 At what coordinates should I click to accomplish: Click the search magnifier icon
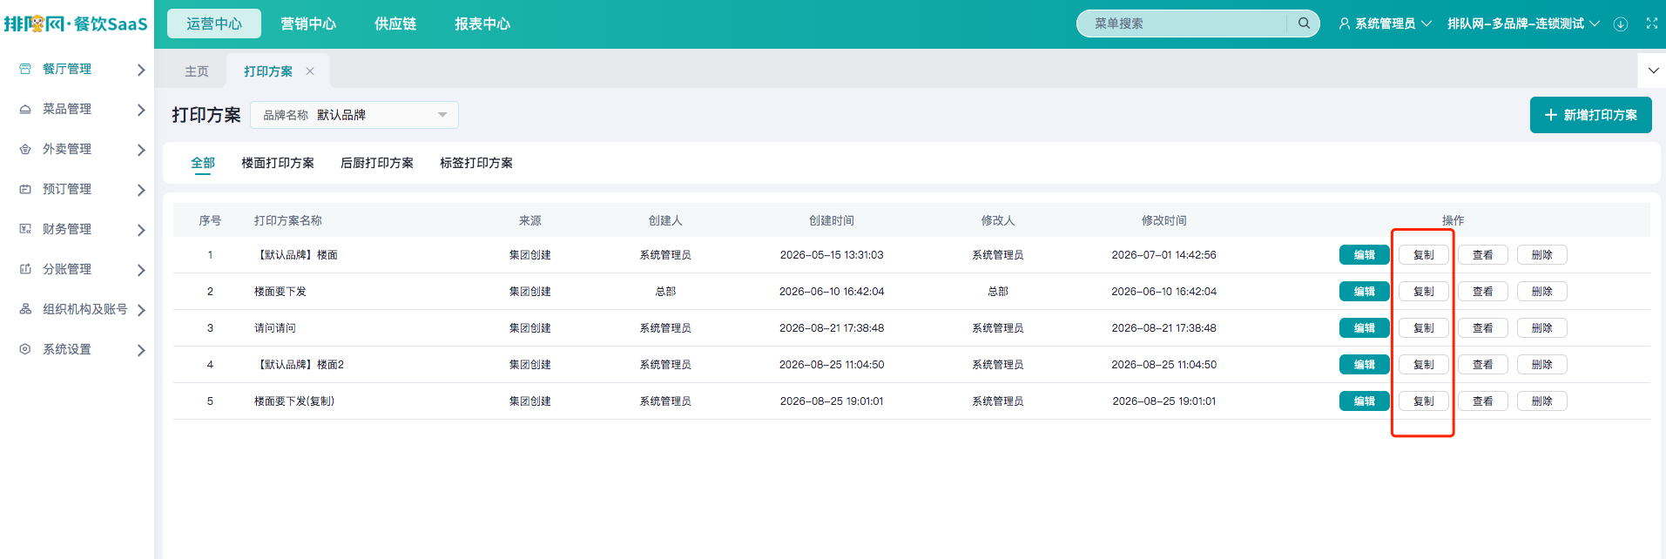(x=1304, y=24)
